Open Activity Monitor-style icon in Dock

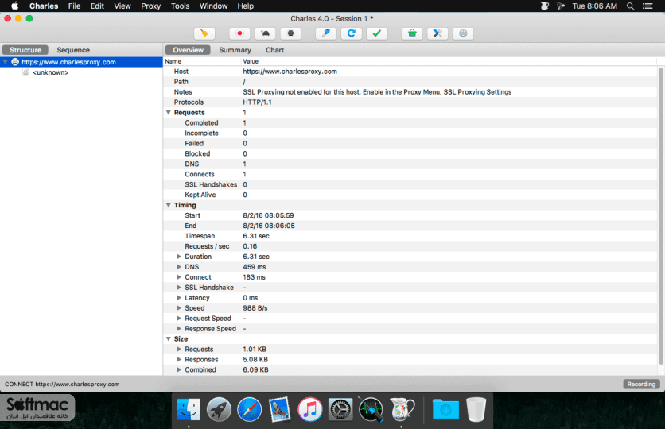(x=371, y=409)
